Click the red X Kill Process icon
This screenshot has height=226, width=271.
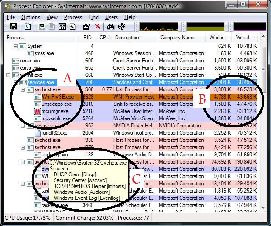[98, 27]
